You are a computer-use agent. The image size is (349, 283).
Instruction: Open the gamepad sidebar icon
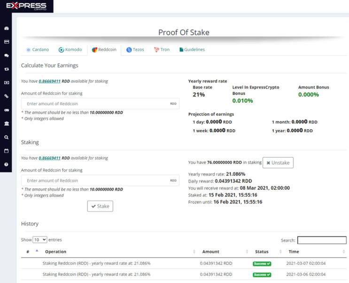[x=7, y=110]
